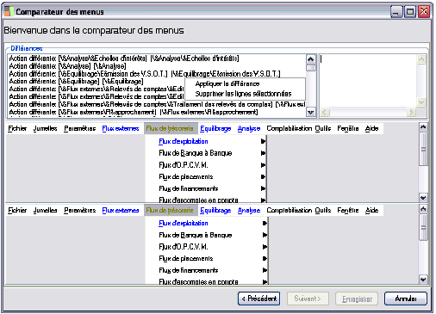The width and height of the screenshot is (436, 314).
Task: Open Comptabilisation in lower menu preview
Action: coord(290,210)
